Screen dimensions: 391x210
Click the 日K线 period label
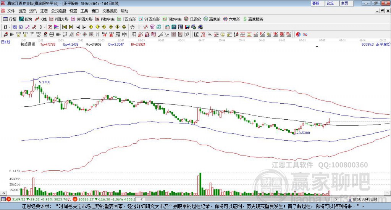(6, 42)
